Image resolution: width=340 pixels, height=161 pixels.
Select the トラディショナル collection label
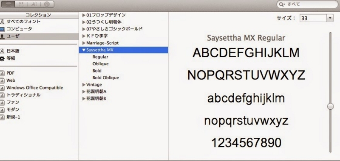[x=23, y=95]
